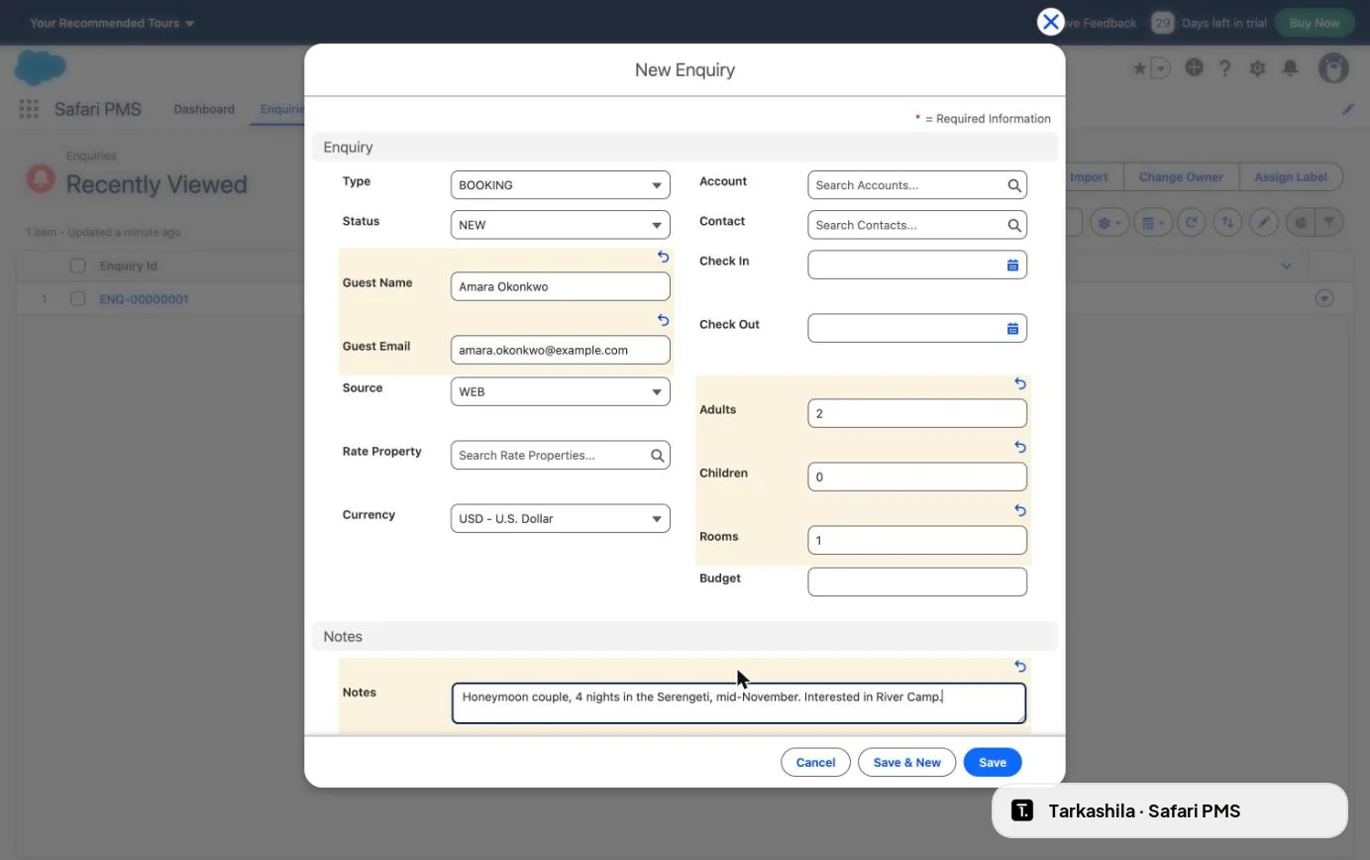Click the Favorites star icon
The width and height of the screenshot is (1370, 860).
[1140, 68]
